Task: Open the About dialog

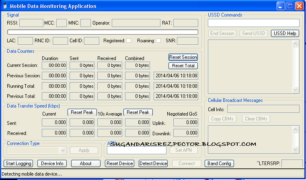Action: (86, 163)
